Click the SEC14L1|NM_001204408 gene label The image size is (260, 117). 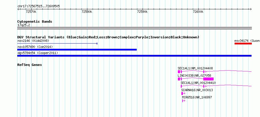tap(195, 68)
